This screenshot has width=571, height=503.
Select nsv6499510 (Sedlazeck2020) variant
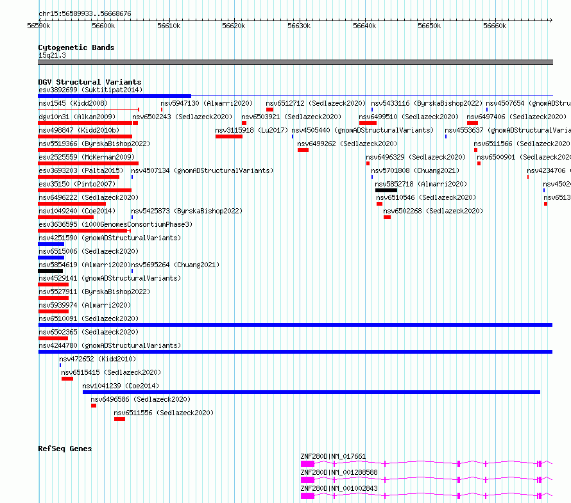[409, 117]
